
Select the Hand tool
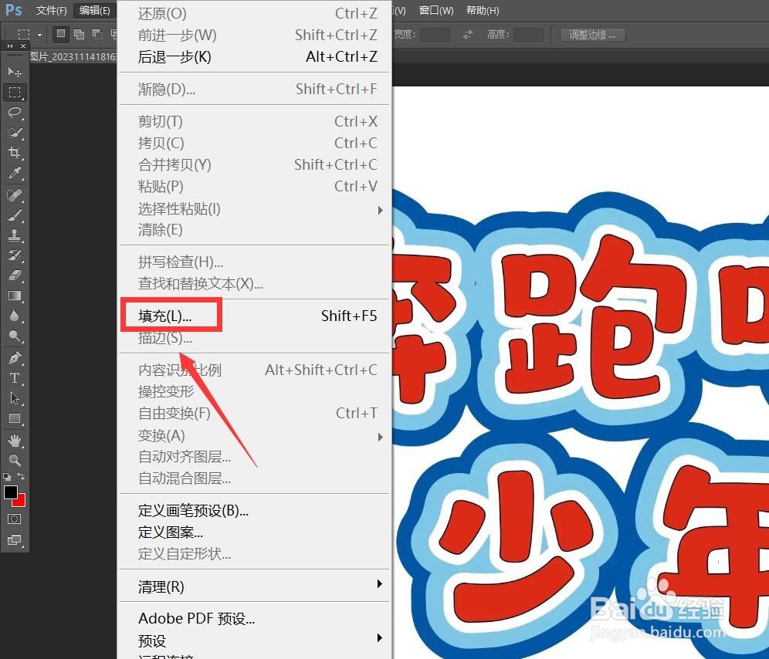coord(15,441)
